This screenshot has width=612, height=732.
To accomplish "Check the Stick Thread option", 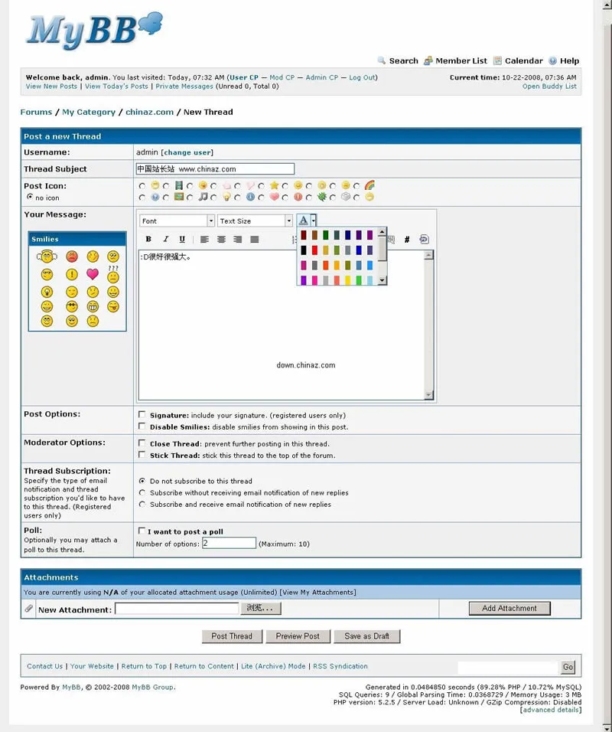I will (142, 455).
